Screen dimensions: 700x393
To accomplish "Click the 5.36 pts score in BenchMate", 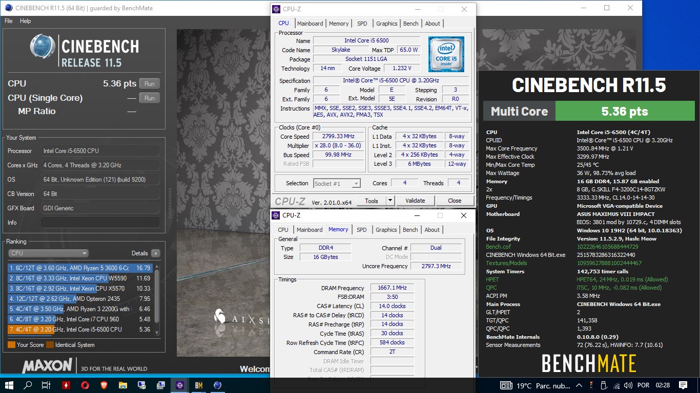I will point(624,112).
